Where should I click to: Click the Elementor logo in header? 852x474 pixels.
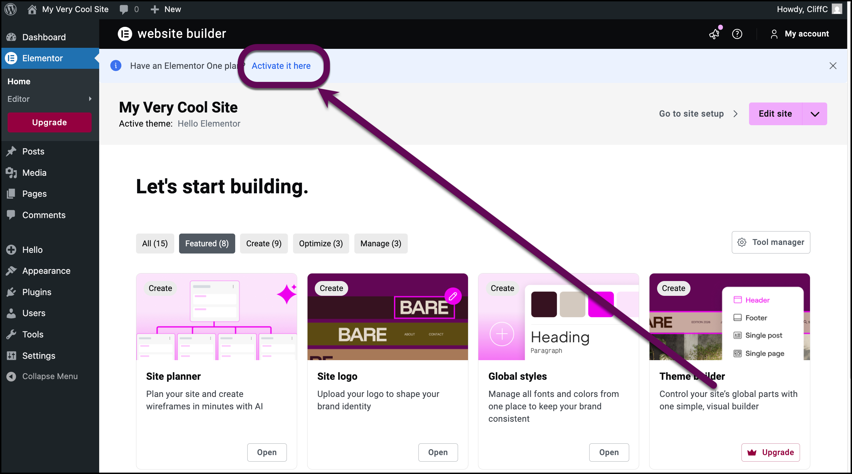(x=125, y=34)
